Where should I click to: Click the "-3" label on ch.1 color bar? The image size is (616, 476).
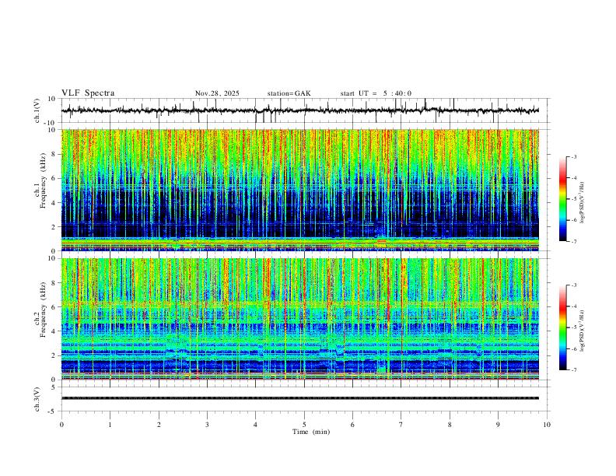point(573,156)
